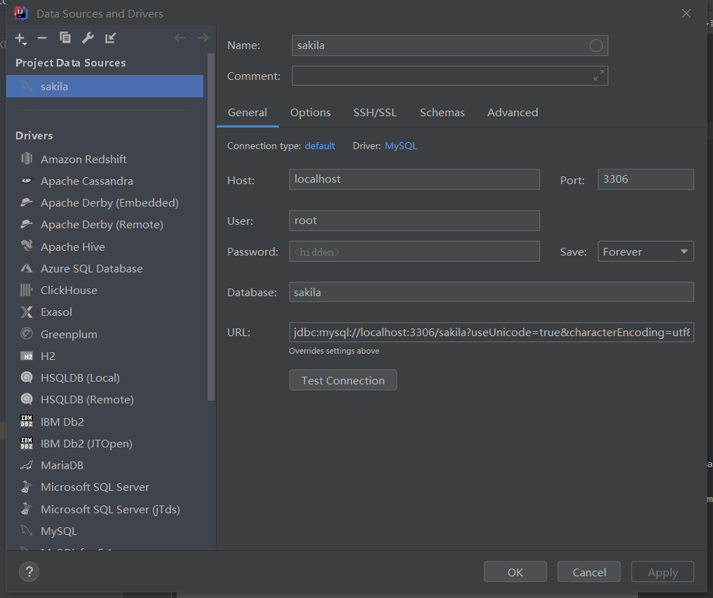Open the Advanced tab
Screen dimensions: 713x598
[512, 113]
